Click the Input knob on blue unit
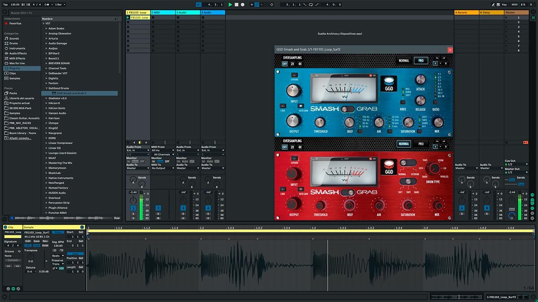Image resolution: width=538 pixels, height=302 pixels. (x=294, y=91)
